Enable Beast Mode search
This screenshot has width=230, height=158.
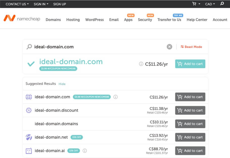click(191, 47)
